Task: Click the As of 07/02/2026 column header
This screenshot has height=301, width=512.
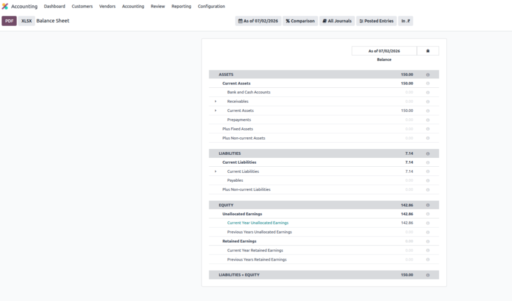Action: pyautogui.click(x=384, y=51)
